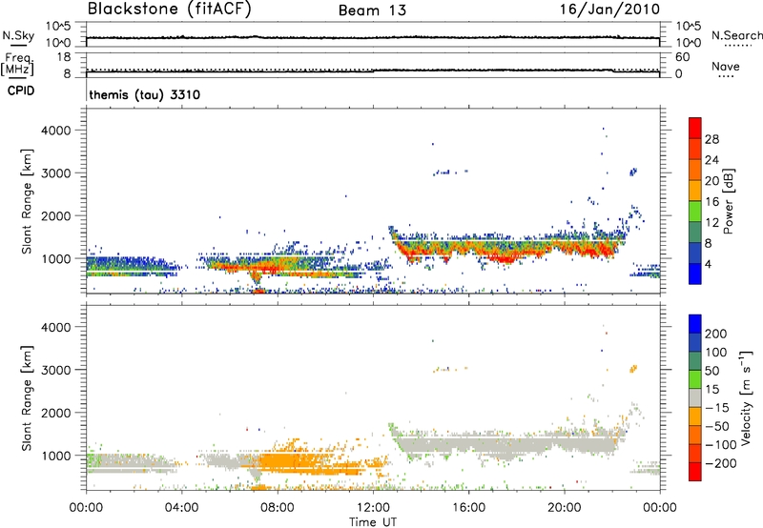
Task: Click the "4" value on the power colorbar
Action: 709,264
